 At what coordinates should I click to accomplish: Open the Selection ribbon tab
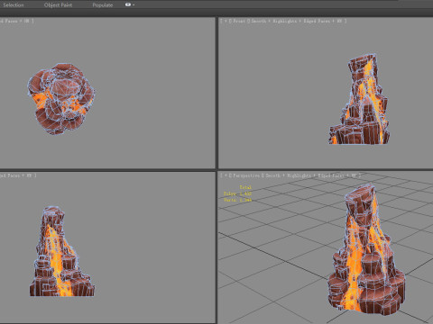(14, 5)
